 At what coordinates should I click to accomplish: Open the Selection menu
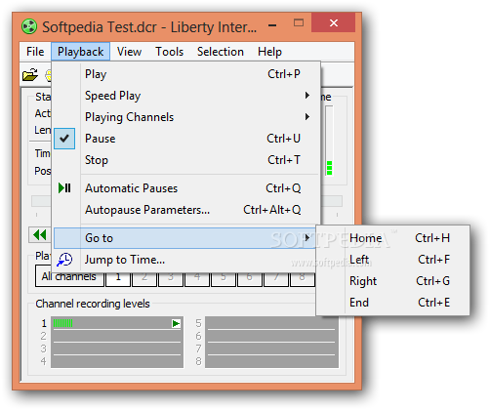point(221,52)
